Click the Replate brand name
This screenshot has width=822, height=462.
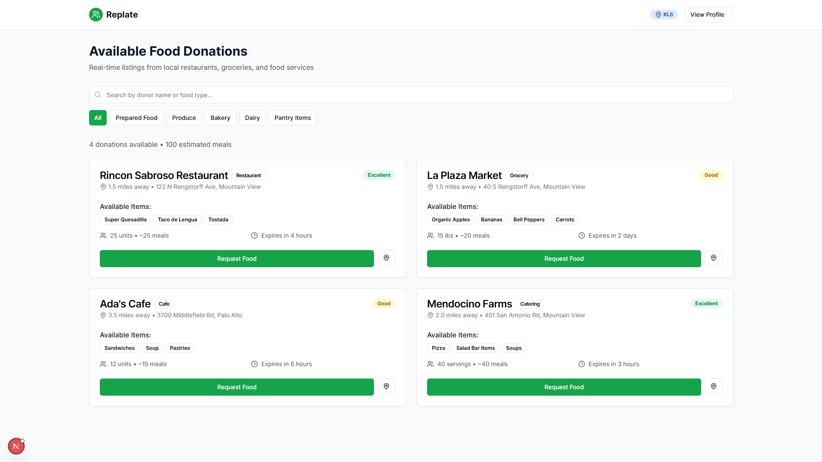122,15
